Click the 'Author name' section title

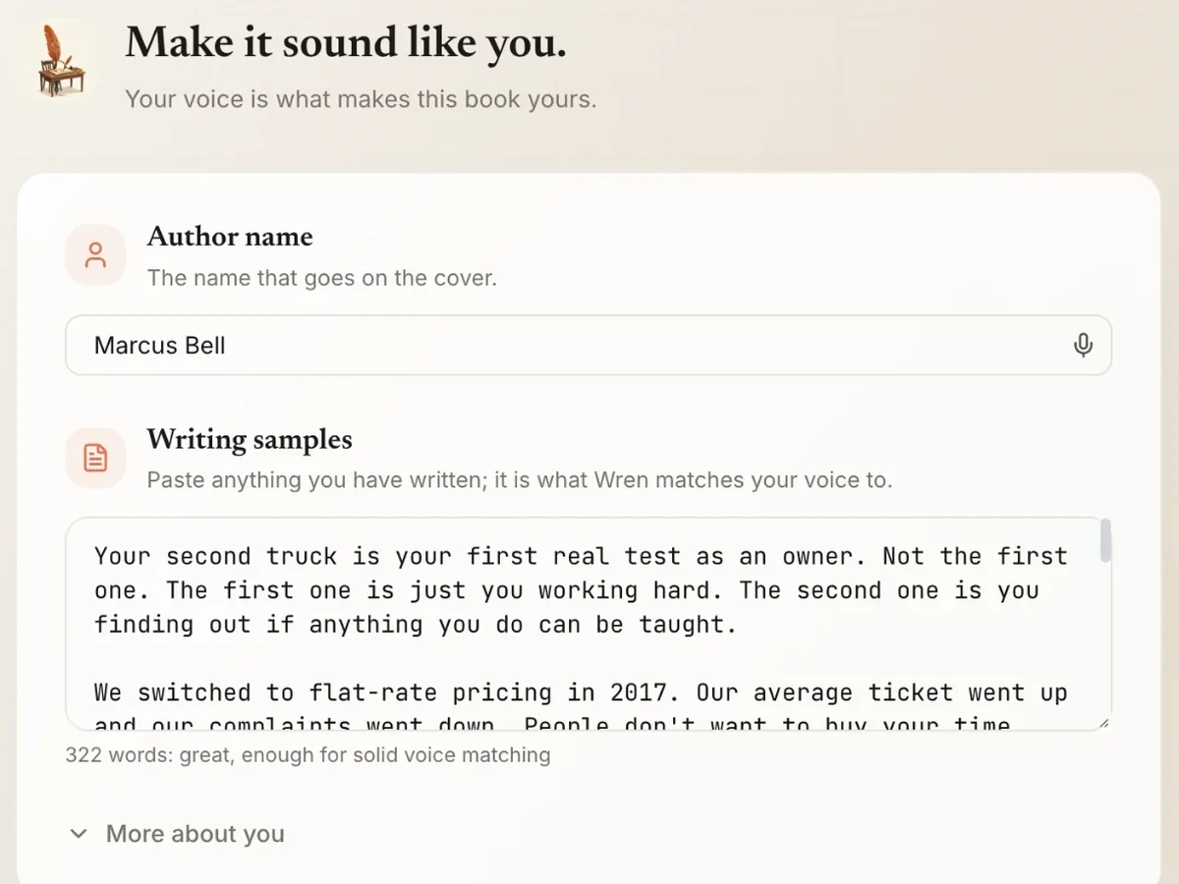[230, 237]
